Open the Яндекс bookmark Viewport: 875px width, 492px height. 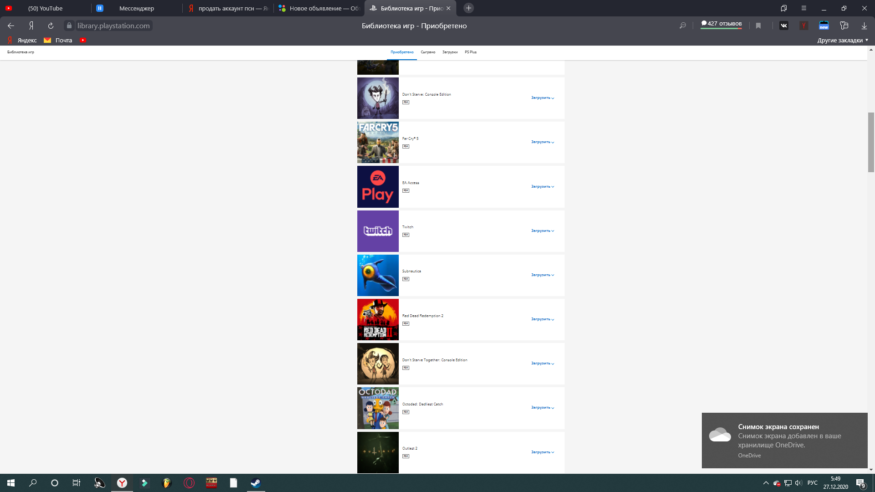[22, 40]
